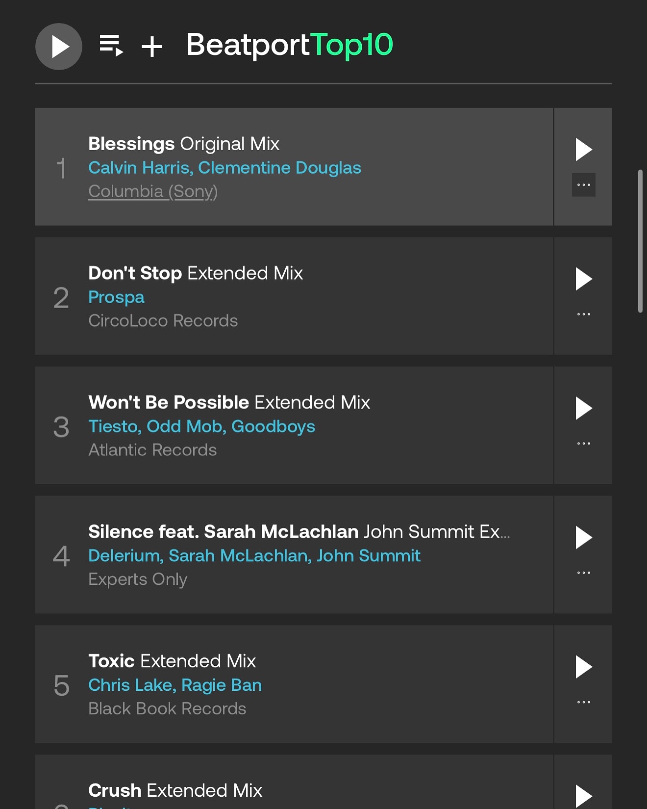
Task: Play the entire Beatport Top 10 chart
Action: tap(59, 47)
